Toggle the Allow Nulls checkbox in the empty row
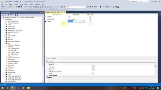 (x=90, y=24)
